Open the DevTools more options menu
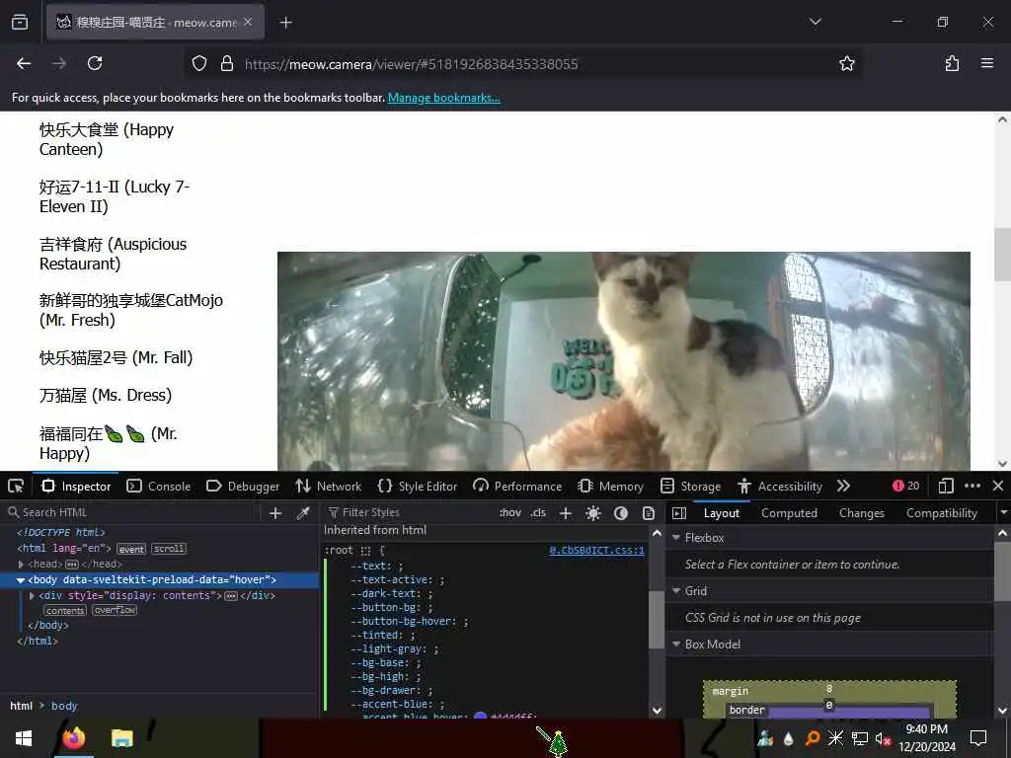 tap(972, 486)
